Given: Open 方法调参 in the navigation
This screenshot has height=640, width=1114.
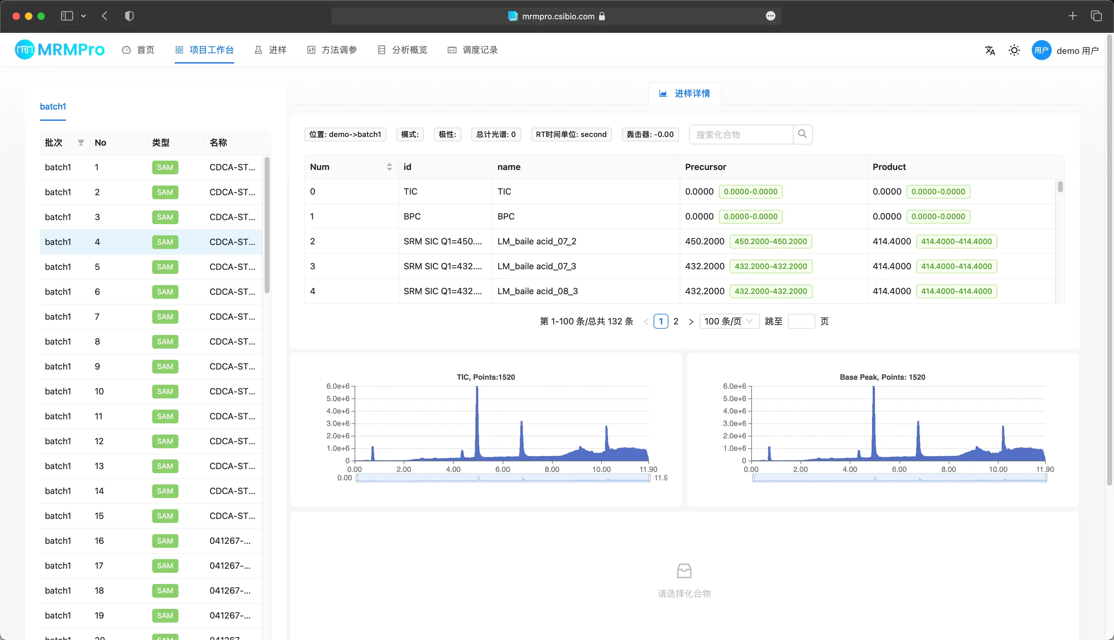Looking at the screenshot, I should coord(332,50).
